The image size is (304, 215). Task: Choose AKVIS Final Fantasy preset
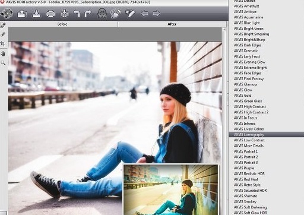(x=249, y=78)
